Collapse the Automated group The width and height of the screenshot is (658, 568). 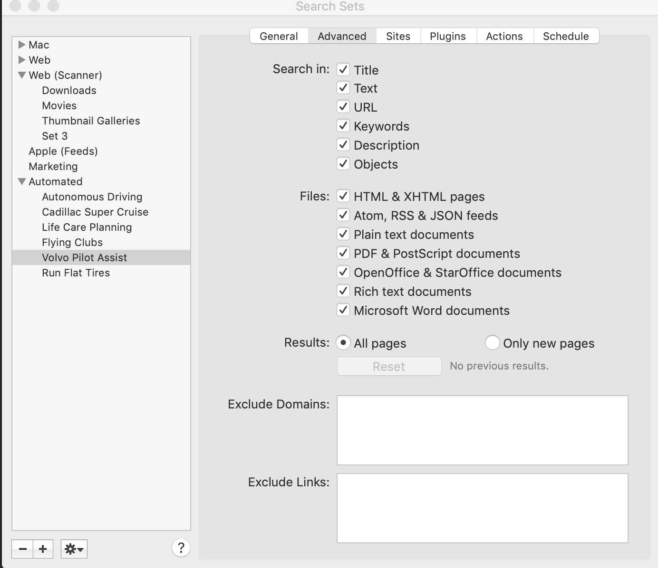click(21, 181)
